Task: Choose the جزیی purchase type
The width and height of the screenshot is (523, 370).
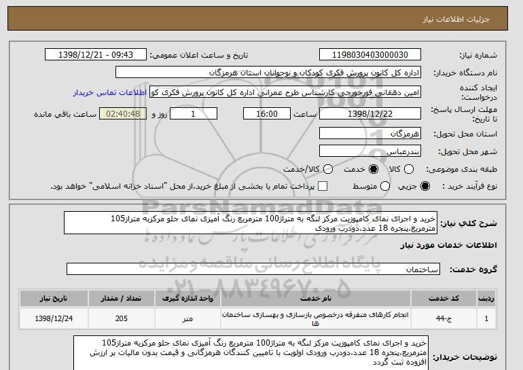Action: [x=425, y=186]
